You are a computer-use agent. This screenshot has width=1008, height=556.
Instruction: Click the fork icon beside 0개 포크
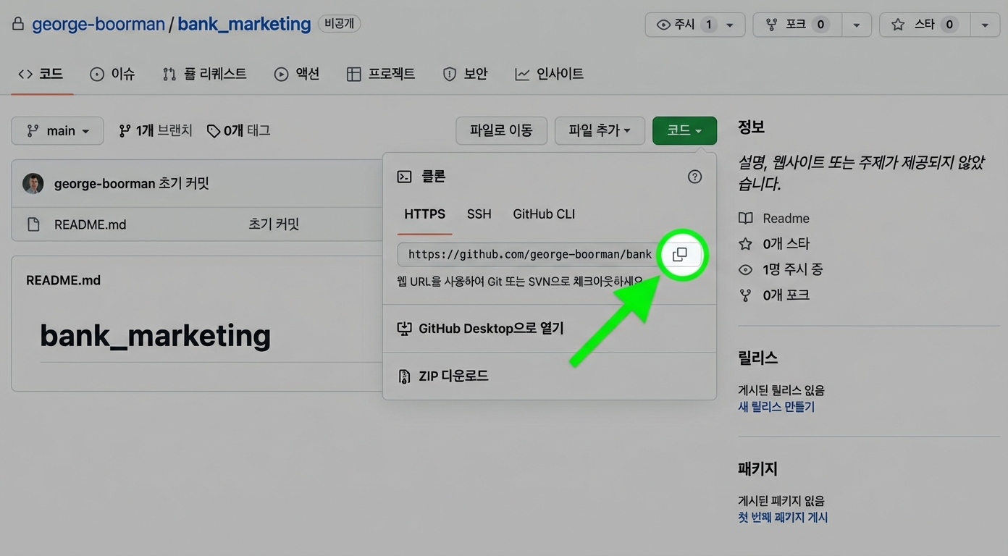(x=745, y=295)
